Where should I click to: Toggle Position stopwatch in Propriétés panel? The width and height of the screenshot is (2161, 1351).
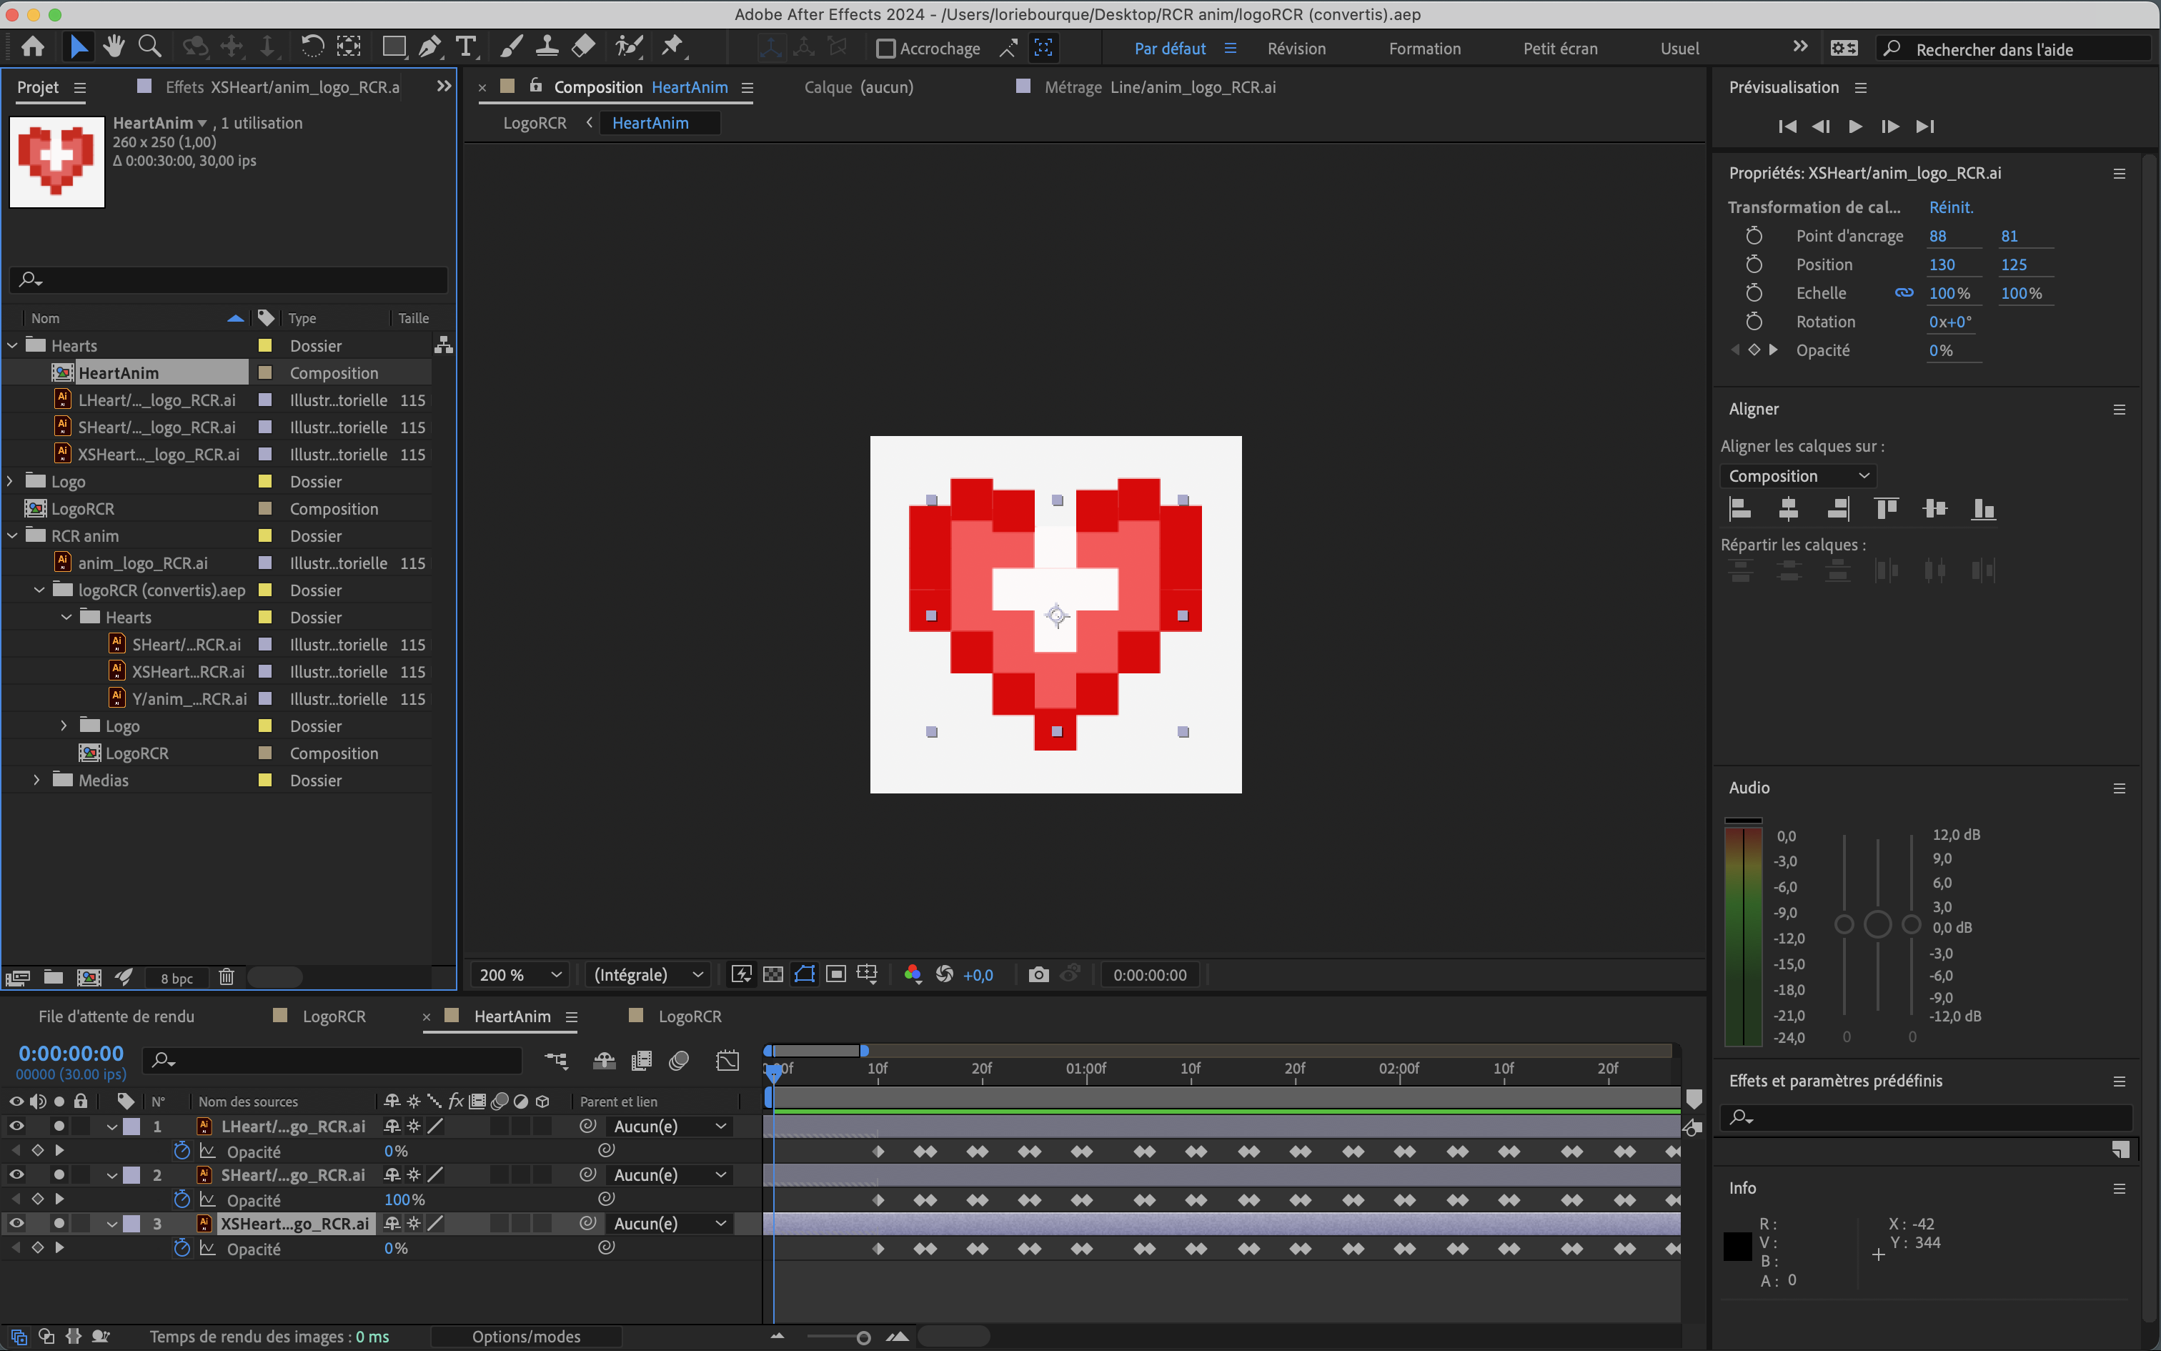pos(1754,264)
